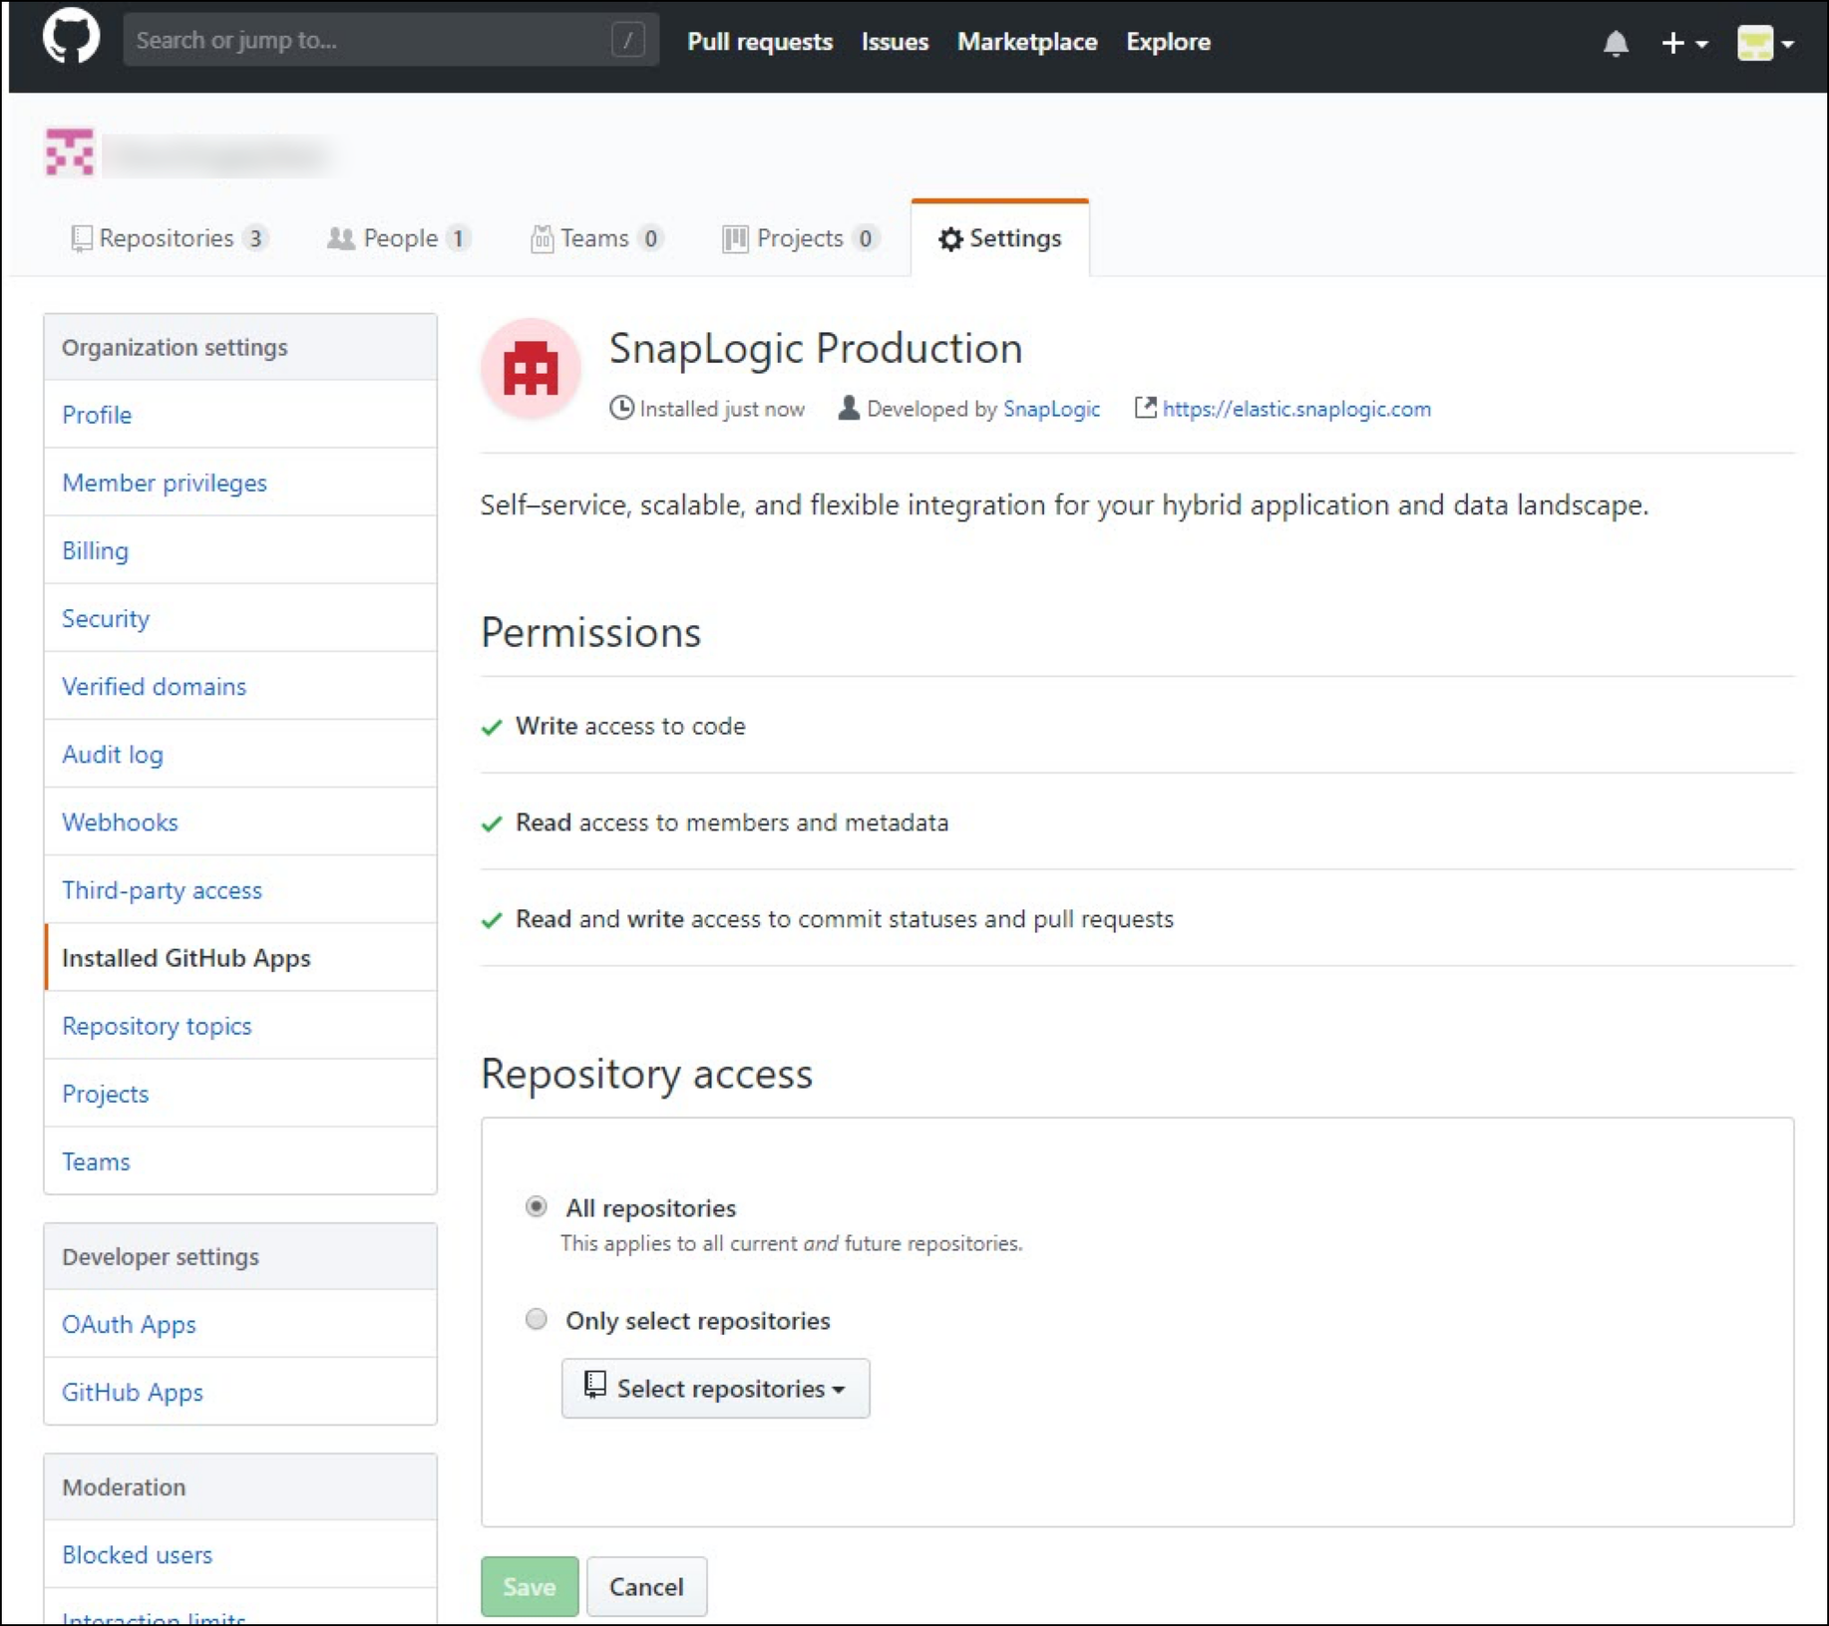This screenshot has height=1626, width=1829.
Task: Open the Select repositories dropdown
Action: [x=716, y=1388]
